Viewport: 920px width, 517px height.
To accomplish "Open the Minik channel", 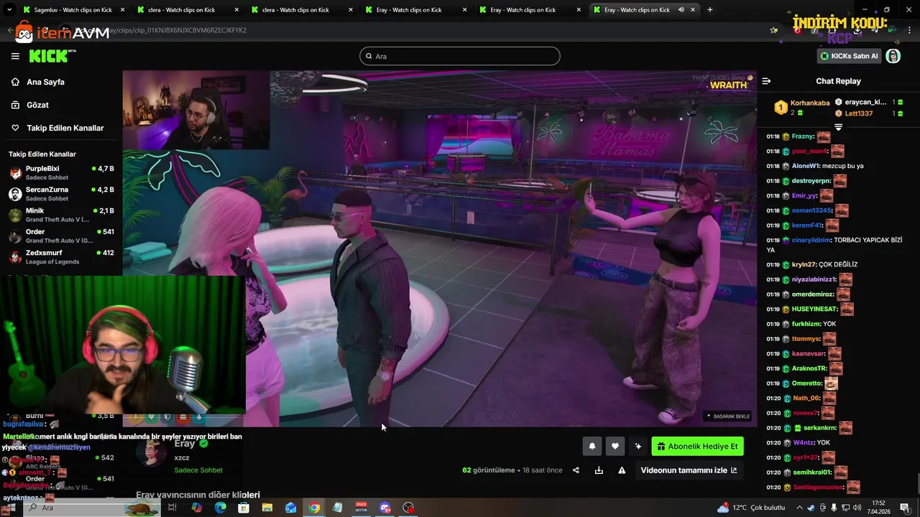I will pos(61,215).
